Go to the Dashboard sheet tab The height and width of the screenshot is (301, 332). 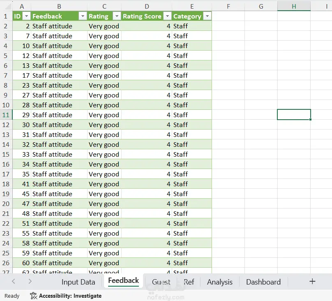coord(263,282)
